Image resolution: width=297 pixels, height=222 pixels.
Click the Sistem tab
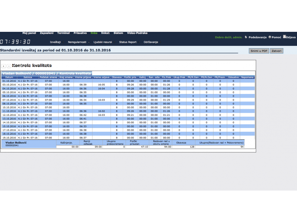point(118,33)
